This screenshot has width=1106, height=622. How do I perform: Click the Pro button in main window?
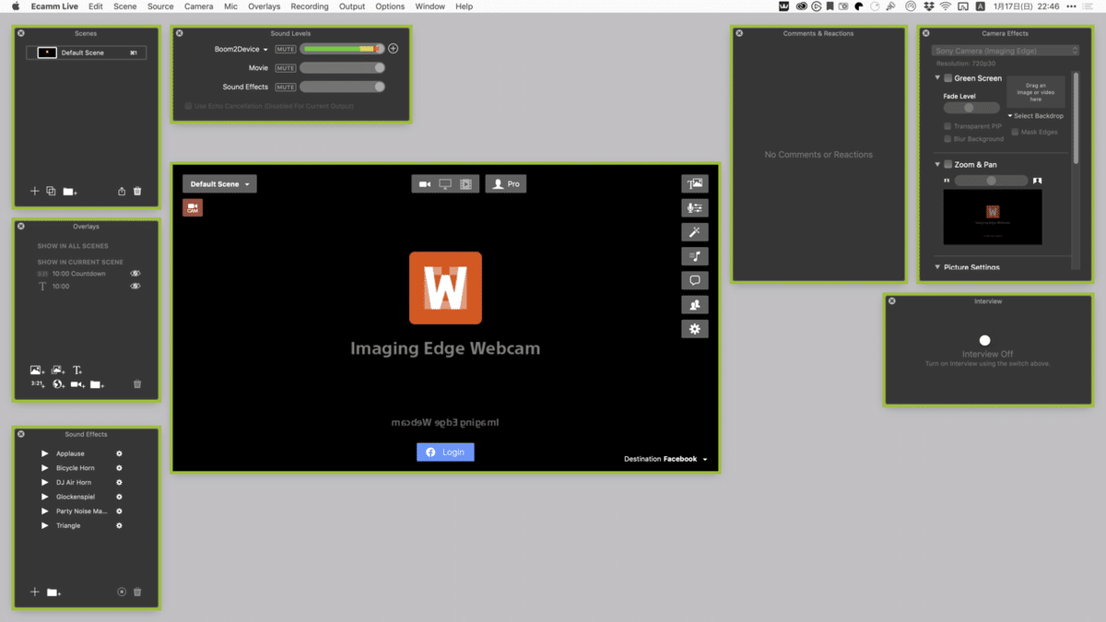[505, 184]
